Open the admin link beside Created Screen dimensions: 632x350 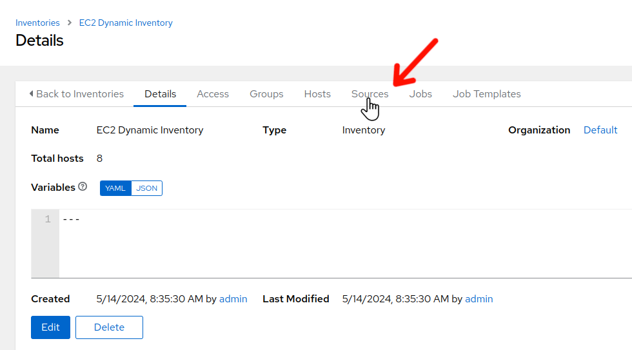[x=233, y=299]
